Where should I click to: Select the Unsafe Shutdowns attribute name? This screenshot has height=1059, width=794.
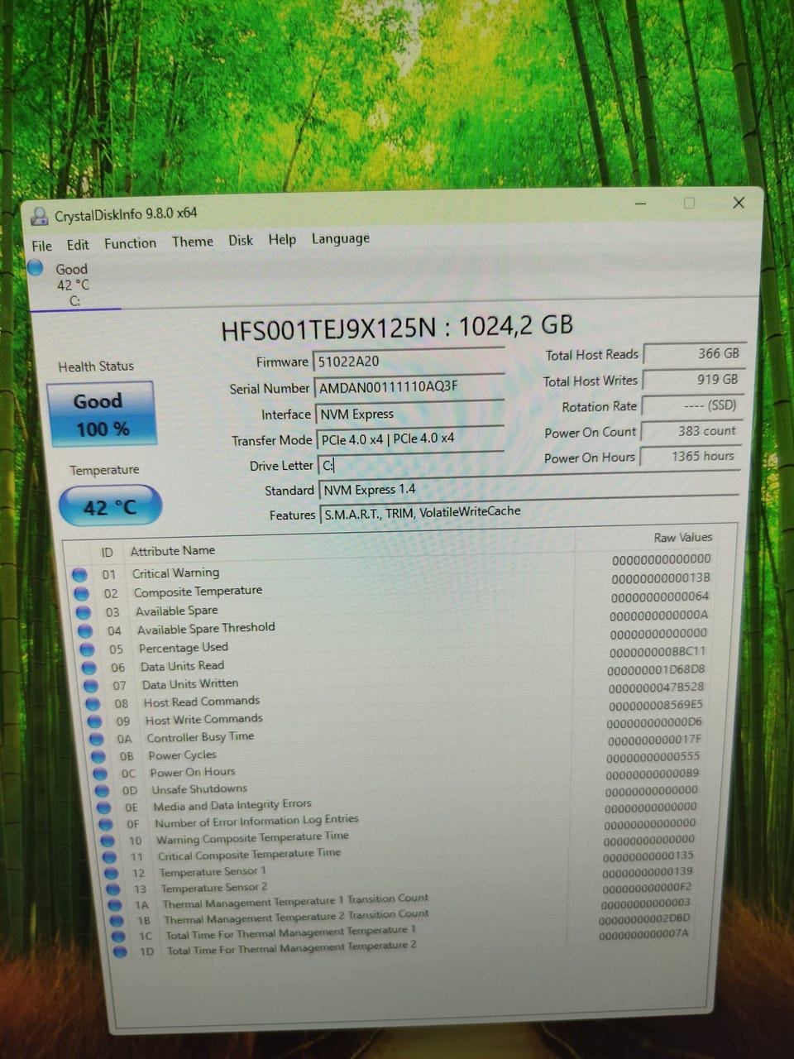point(199,788)
